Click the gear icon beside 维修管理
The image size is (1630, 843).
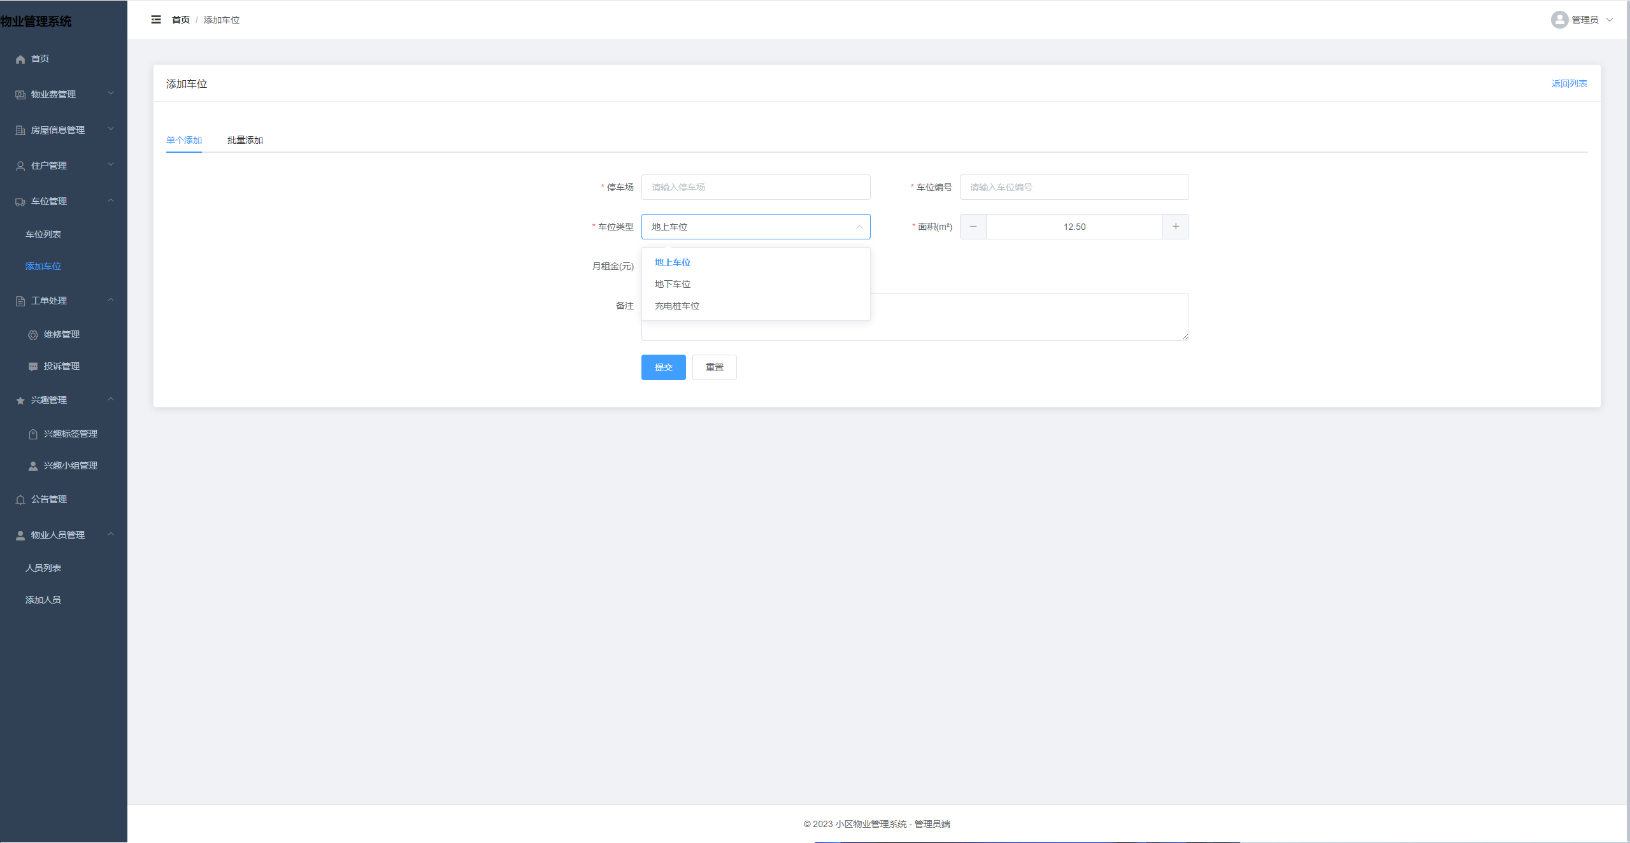pyautogui.click(x=33, y=335)
